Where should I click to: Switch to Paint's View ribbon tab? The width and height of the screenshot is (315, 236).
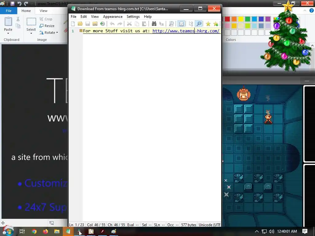(43, 11)
